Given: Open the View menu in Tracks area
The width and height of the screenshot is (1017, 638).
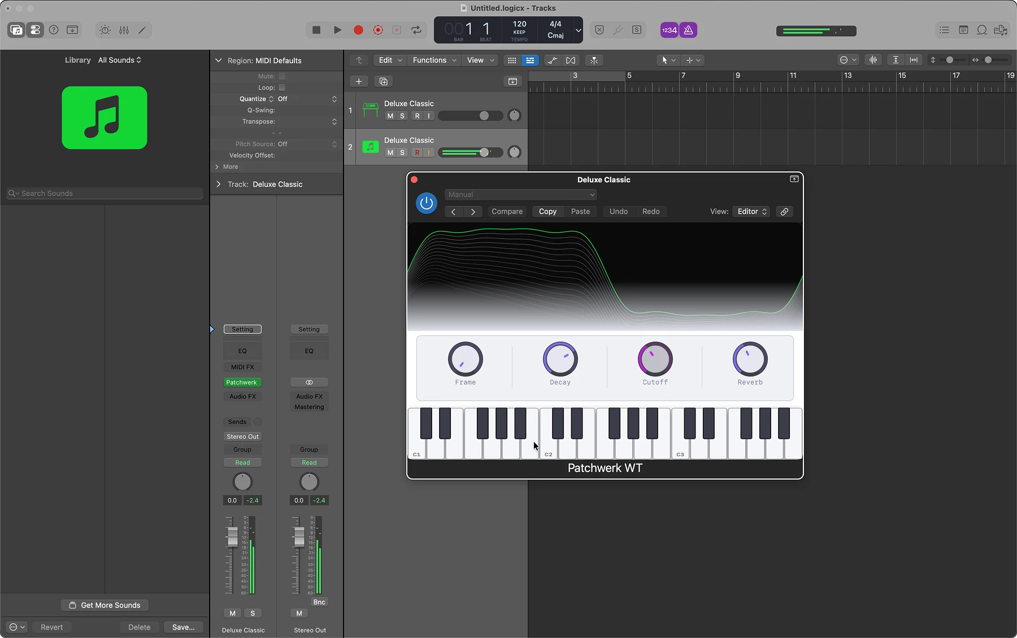Looking at the screenshot, I should pos(480,60).
